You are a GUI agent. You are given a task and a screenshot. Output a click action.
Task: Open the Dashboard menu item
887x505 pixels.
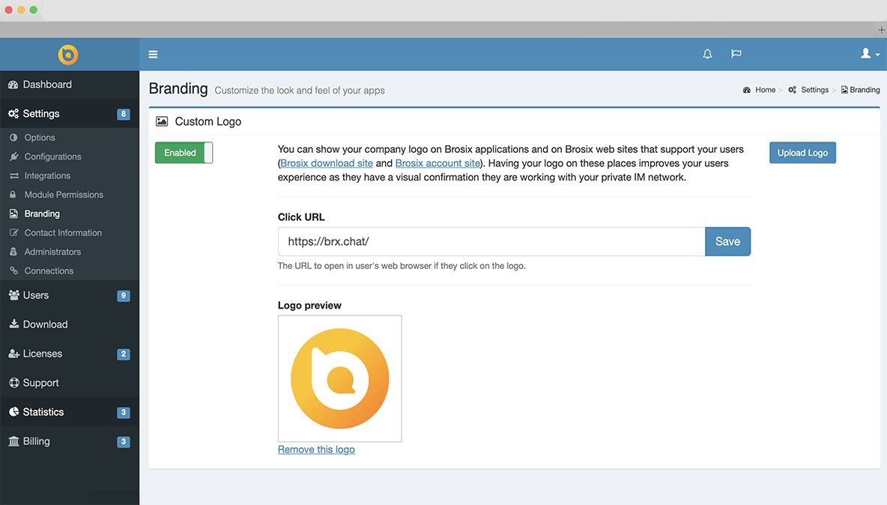click(x=70, y=85)
